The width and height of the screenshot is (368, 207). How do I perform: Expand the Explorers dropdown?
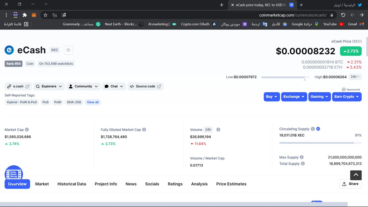coord(49,86)
